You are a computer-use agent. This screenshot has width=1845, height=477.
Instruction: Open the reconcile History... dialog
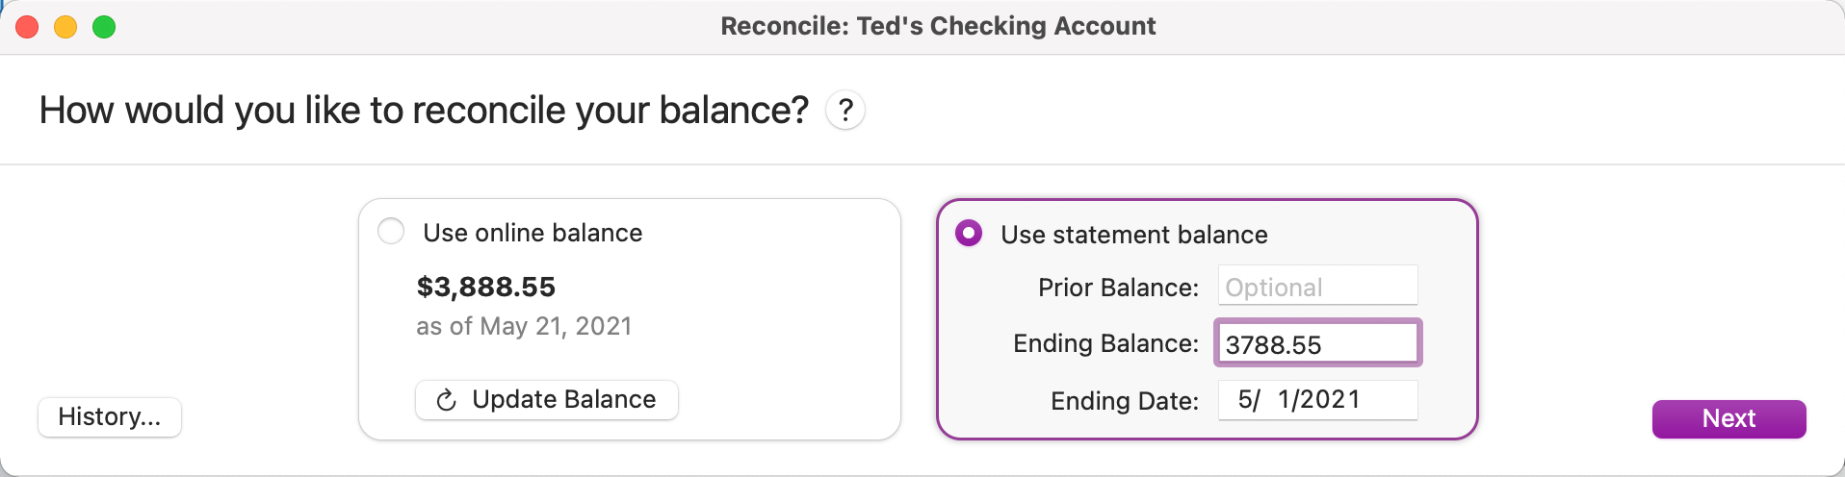(x=110, y=417)
